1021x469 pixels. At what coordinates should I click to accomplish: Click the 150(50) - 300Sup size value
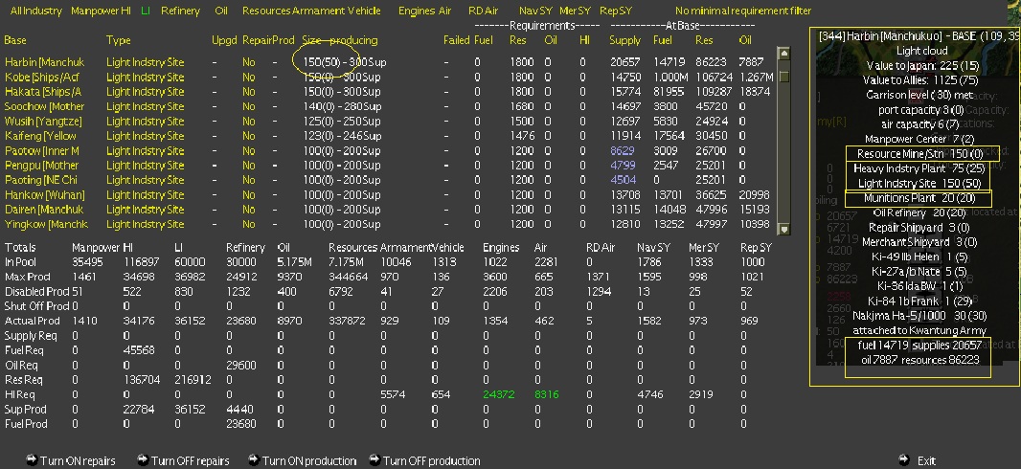point(345,62)
